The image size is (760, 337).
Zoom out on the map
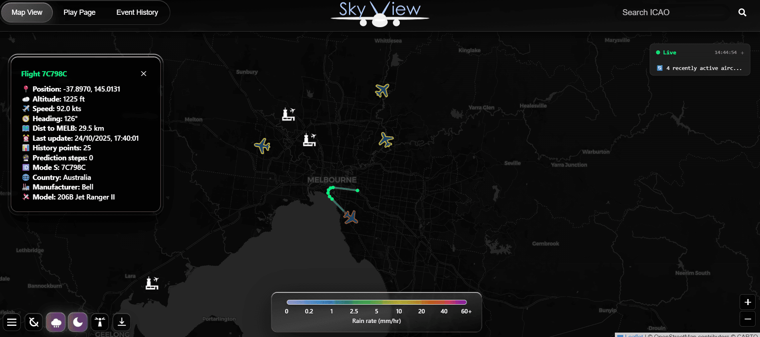tap(748, 319)
